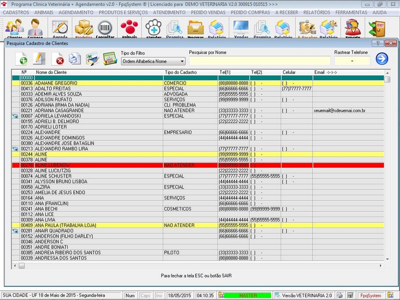The image size is (400, 300).
Task: Click the Tipo do Cadastro column header
Action: tap(190, 72)
